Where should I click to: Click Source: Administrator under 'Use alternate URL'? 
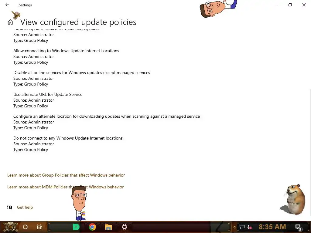[33, 100]
